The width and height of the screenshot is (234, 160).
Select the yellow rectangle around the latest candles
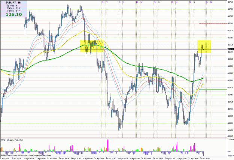coord(204,46)
